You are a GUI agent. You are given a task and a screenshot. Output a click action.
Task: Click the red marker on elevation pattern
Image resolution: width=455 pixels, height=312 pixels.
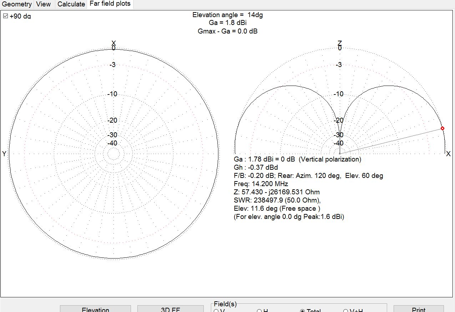pos(442,128)
